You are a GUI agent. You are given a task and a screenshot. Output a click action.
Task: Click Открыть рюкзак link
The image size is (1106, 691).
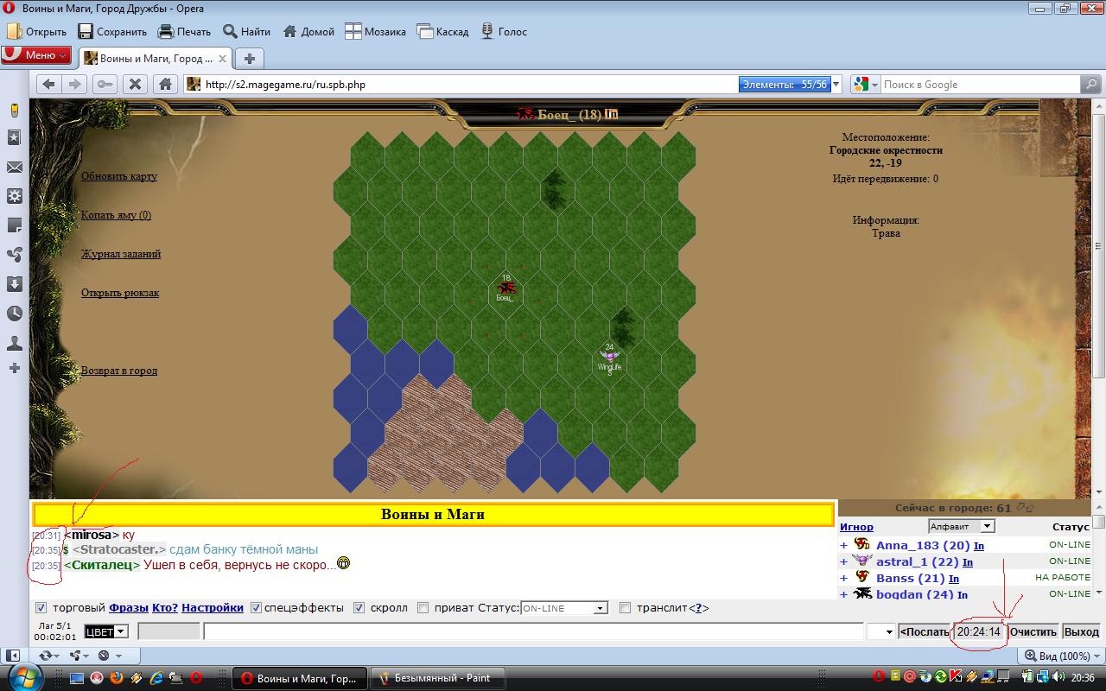coord(120,293)
